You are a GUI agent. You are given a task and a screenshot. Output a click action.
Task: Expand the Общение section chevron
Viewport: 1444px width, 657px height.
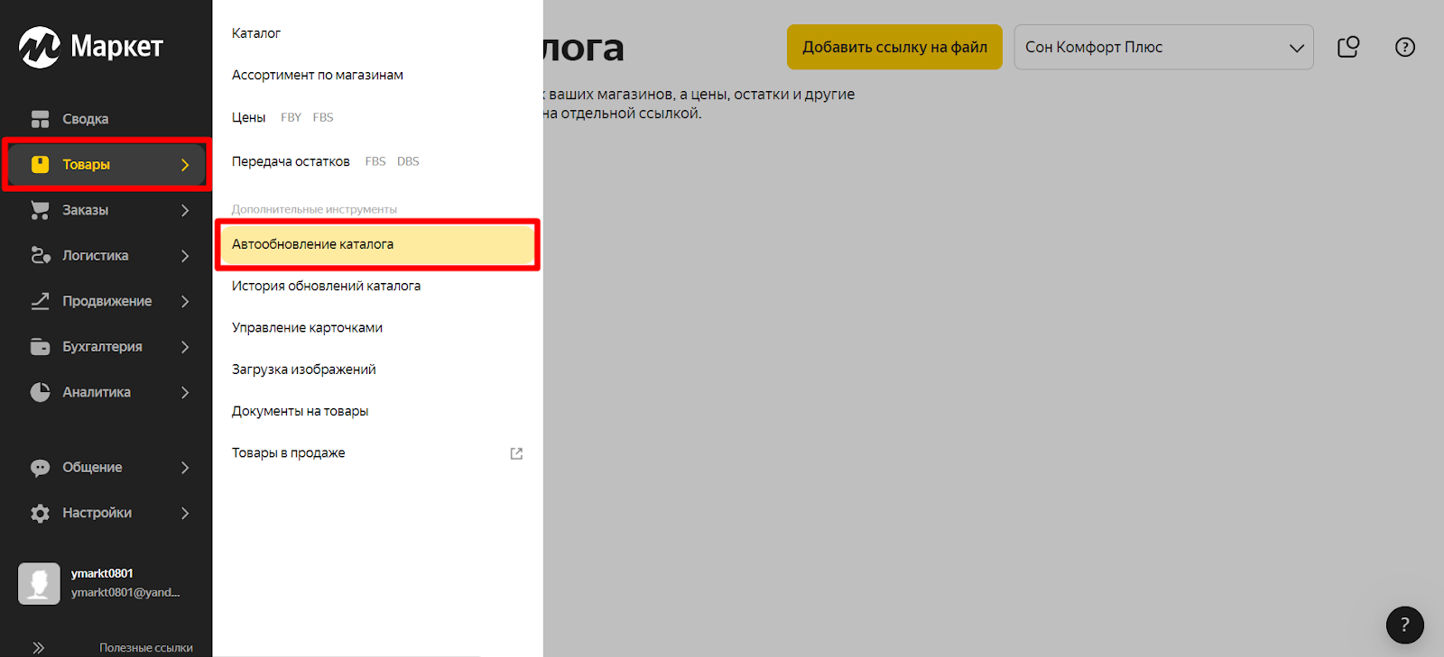185,468
